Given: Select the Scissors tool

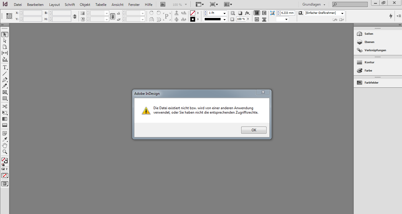Looking at the screenshot, I should tap(5, 106).
